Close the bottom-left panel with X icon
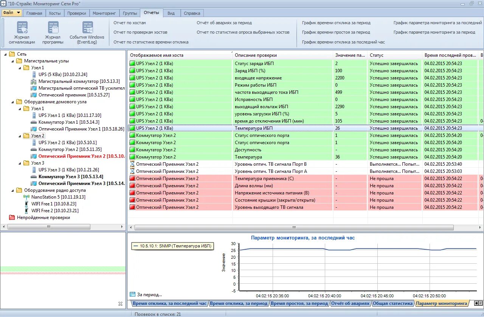The image size is (484, 317). click(x=120, y=304)
